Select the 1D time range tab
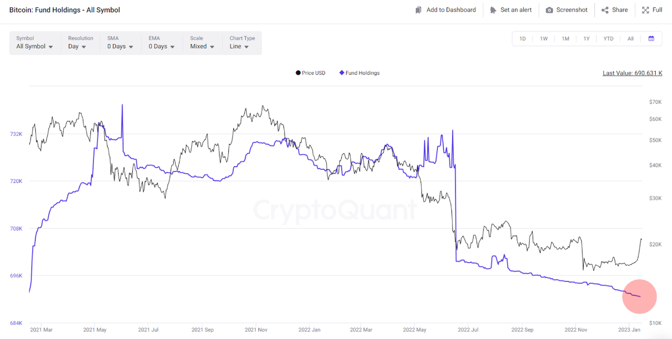The width and height of the screenshot is (672, 339). click(x=522, y=39)
